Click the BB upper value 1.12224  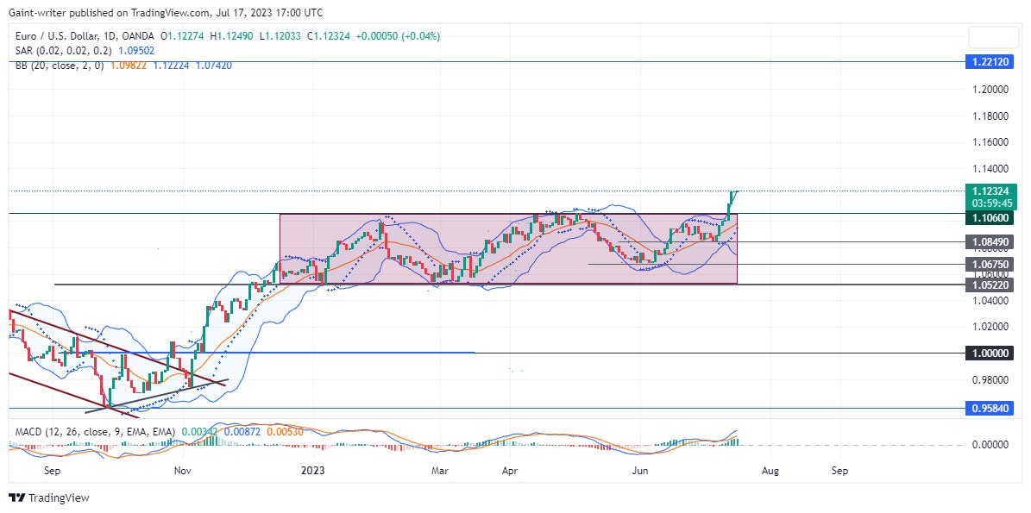coord(171,65)
